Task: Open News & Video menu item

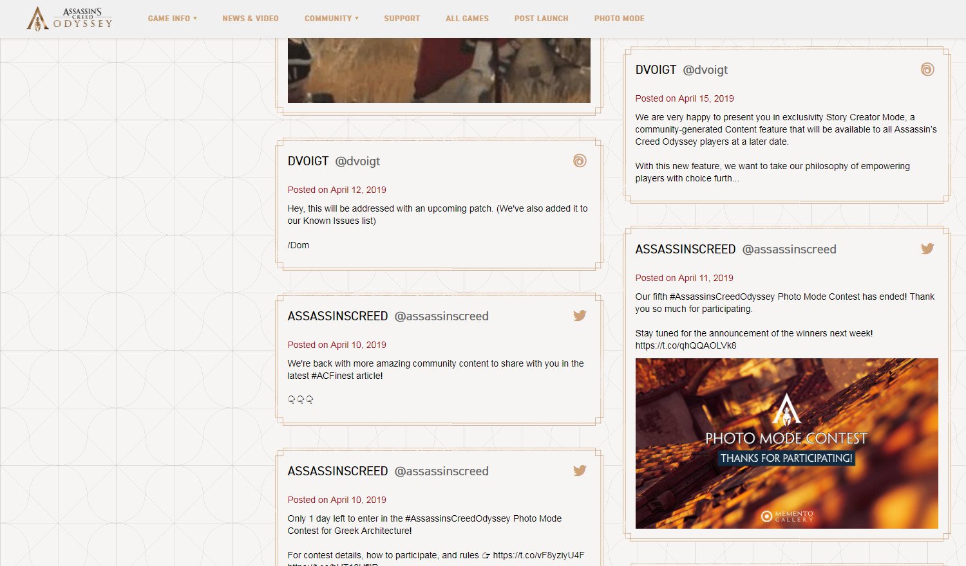Action: tap(251, 19)
